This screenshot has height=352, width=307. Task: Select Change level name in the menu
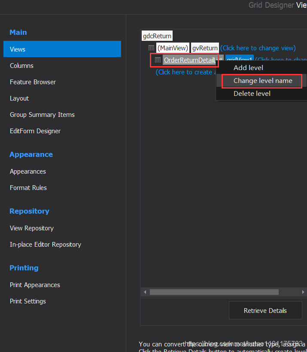click(x=261, y=81)
